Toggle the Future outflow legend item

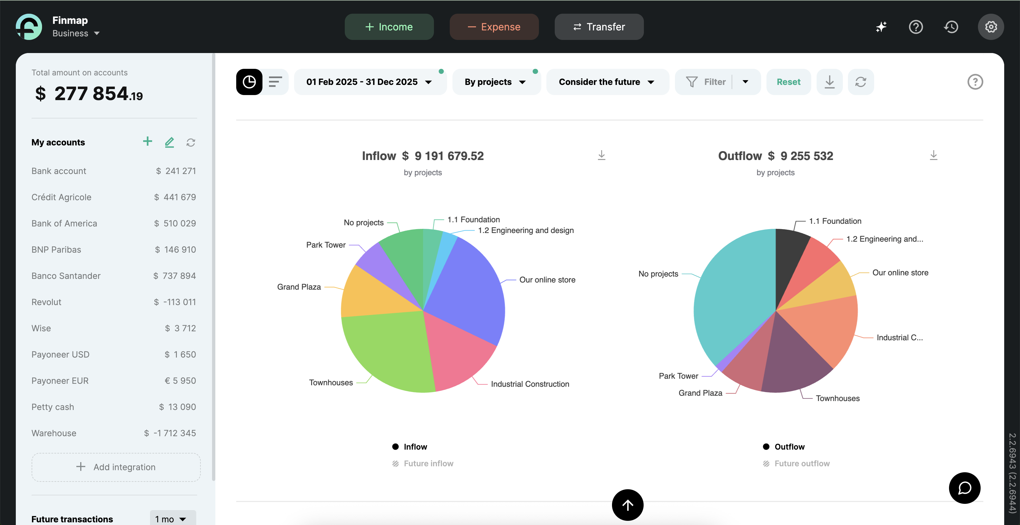pyautogui.click(x=796, y=463)
